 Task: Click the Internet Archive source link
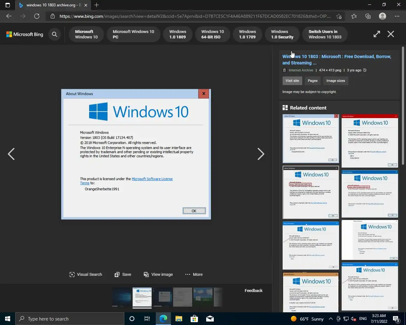[x=301, y=70]
